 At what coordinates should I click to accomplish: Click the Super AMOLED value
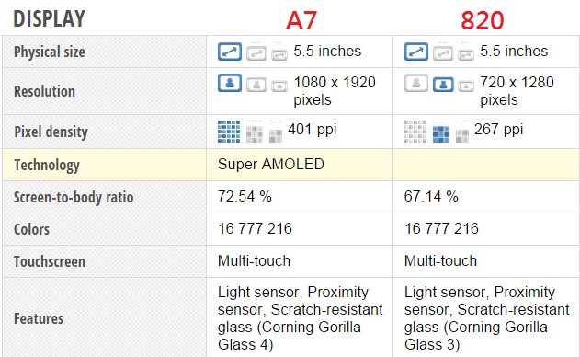coord(271,164)
